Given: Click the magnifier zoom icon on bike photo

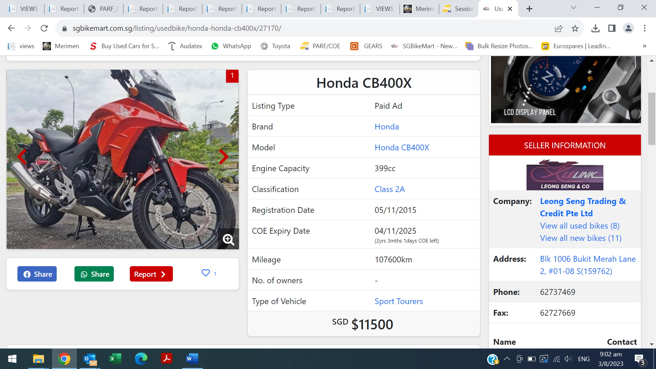Looking at the screenshot, I should [228, 240].
